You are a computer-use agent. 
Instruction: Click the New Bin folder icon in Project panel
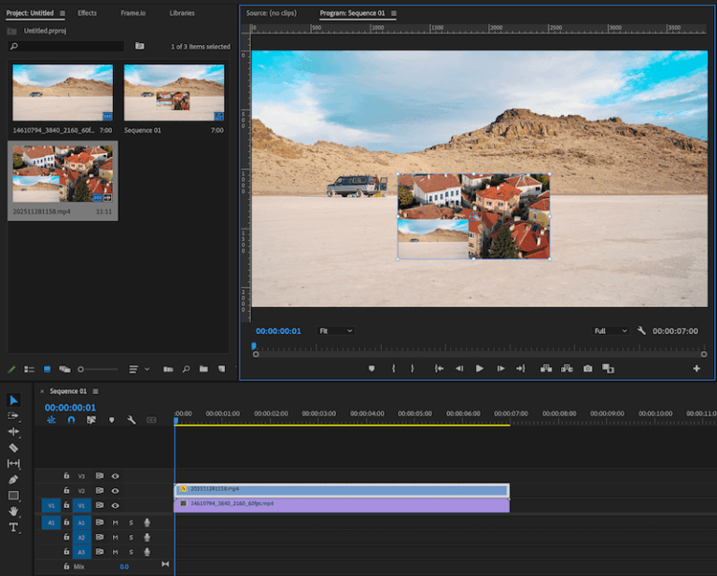pyautogui.click(x=204, y=369)
